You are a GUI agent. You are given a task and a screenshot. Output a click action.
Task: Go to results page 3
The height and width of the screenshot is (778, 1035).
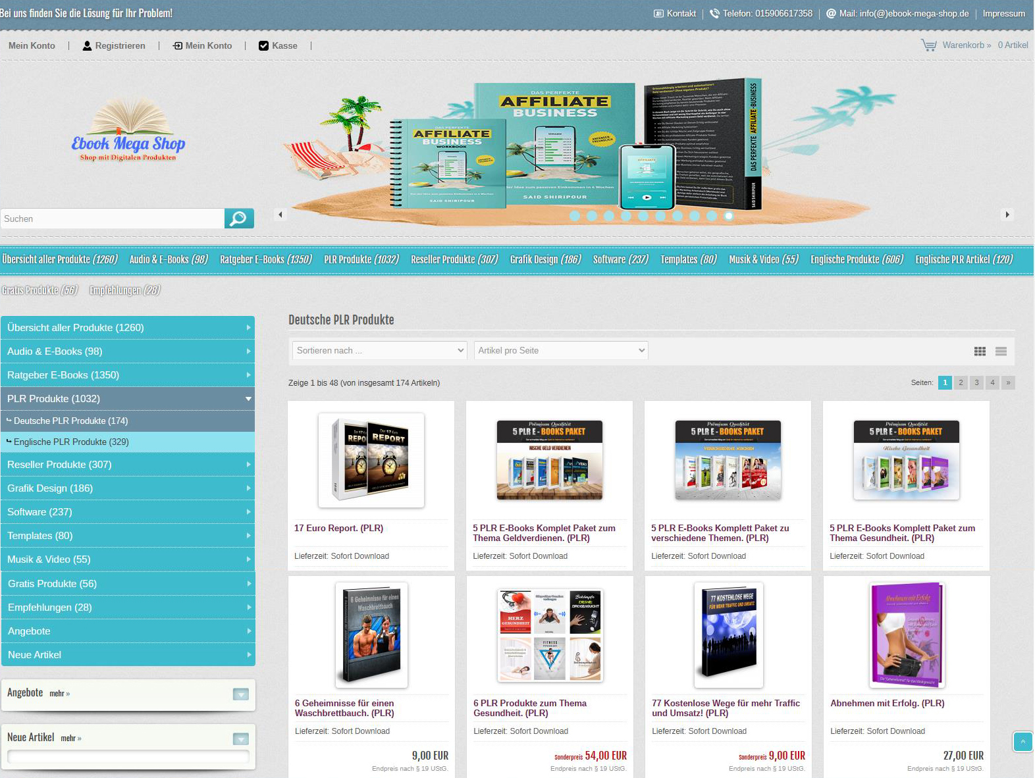coord(976,382)
